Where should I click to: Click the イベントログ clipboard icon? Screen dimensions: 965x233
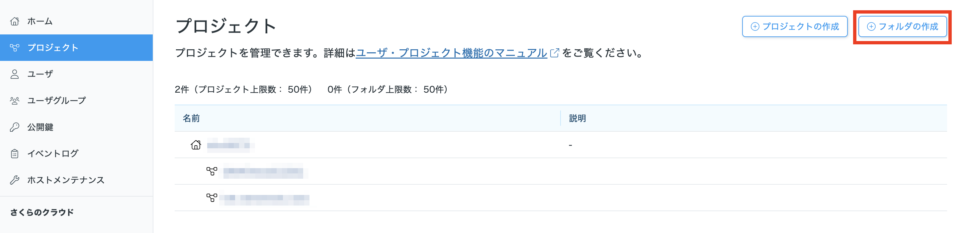tap(15, 154)
